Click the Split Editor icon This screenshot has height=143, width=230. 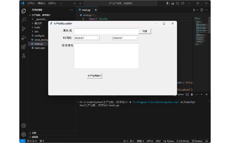pyautogui.click(x=202, y=10)
